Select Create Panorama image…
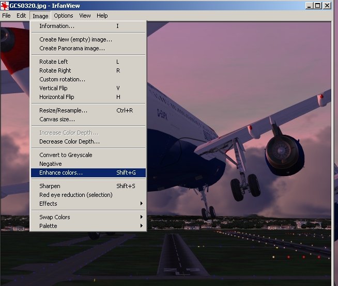The height and width of the screenshot is (286, 338). [x=72, y=48]
